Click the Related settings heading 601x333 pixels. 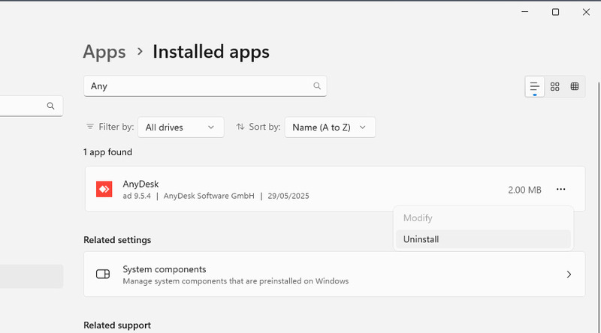[117, 240]
